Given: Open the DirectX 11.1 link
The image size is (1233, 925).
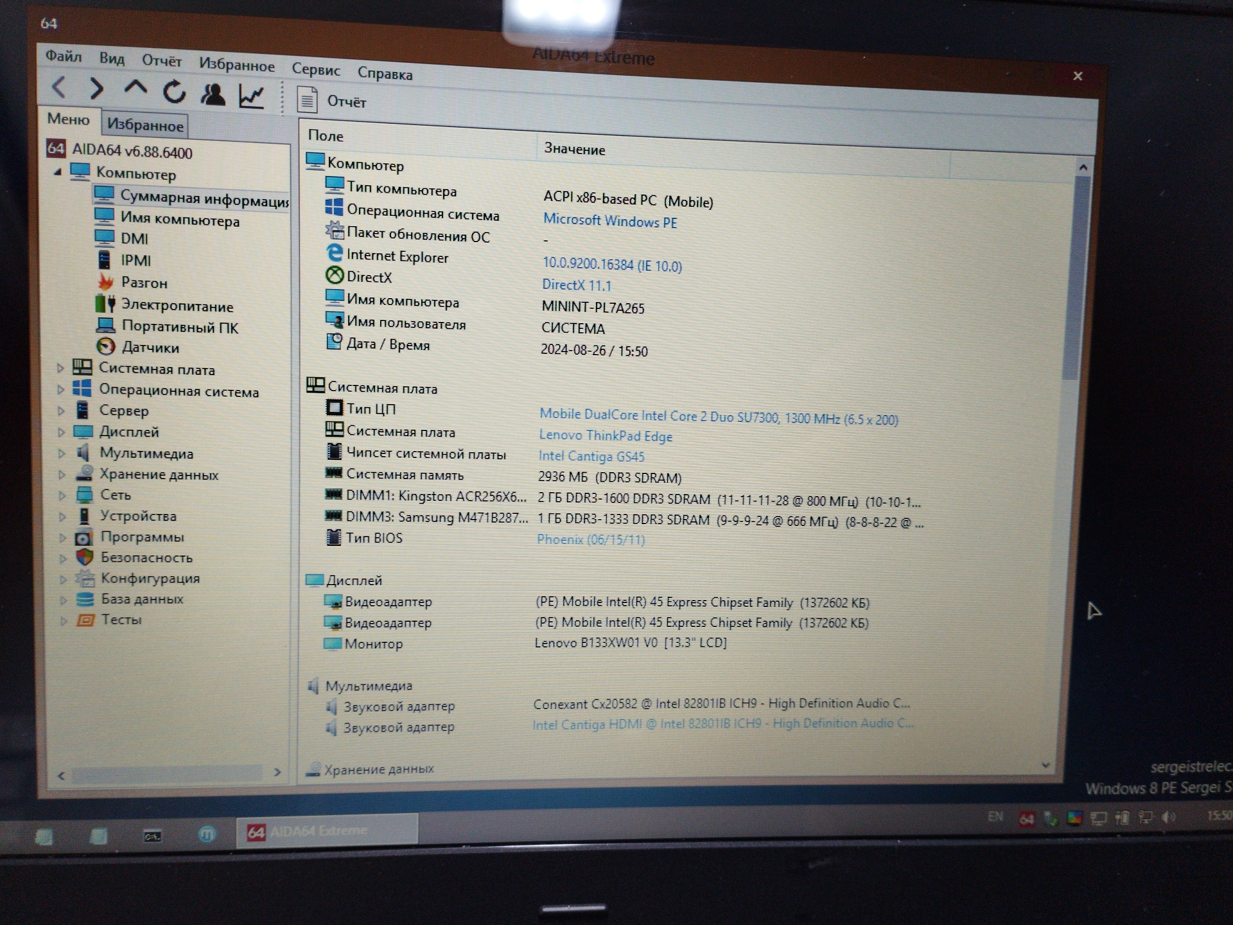Looking at the screenshot, I should point(577,285).
